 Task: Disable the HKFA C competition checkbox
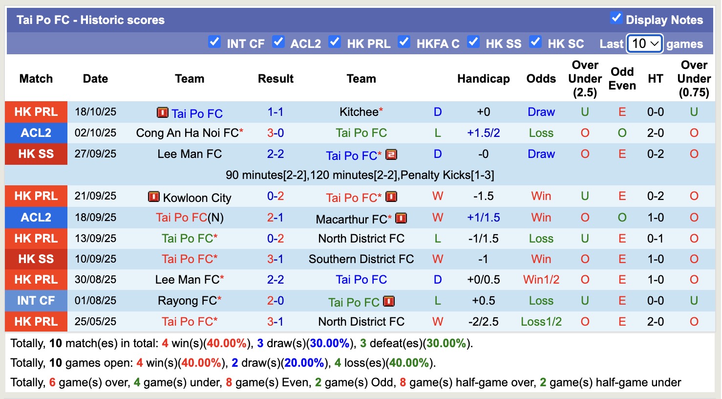pyautogui.click(x=404, y=42)
